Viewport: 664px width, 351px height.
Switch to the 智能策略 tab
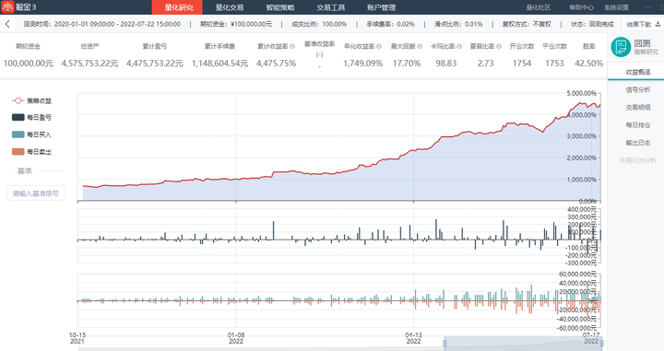280,7
